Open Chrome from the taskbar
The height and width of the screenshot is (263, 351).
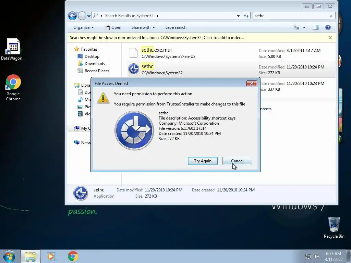[x=73, y=256]
